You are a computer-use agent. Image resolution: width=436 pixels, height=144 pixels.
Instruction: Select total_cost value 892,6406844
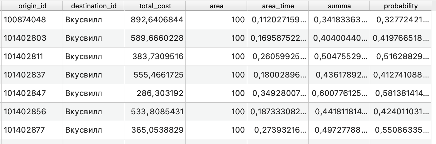click(155, 20)
